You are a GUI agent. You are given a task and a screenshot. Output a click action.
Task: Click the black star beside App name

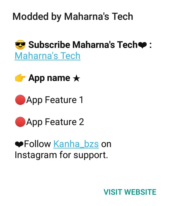[x=76, y=78]
